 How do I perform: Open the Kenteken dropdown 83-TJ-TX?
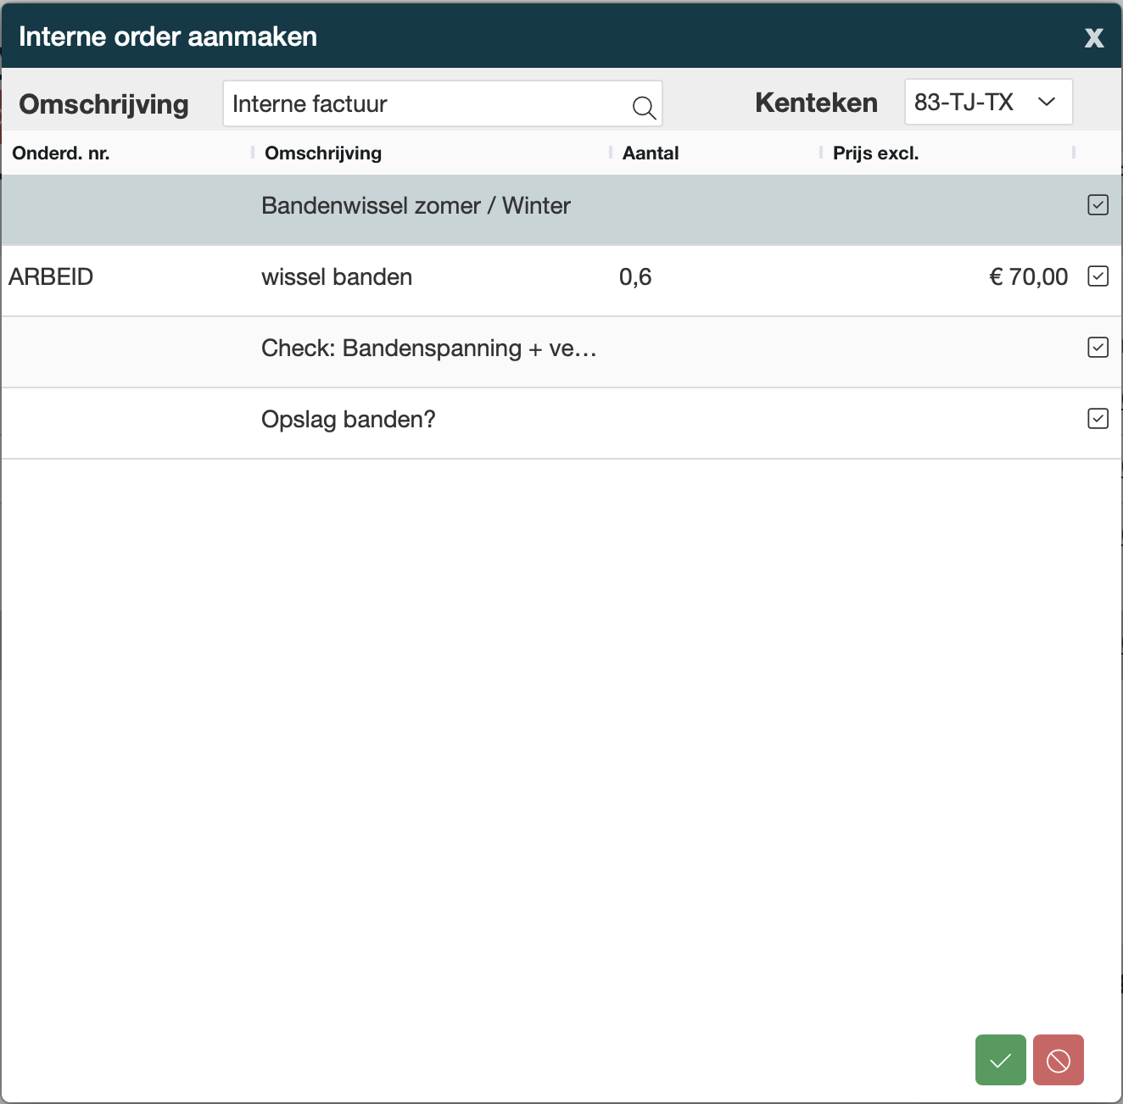(x=975, y=103)
